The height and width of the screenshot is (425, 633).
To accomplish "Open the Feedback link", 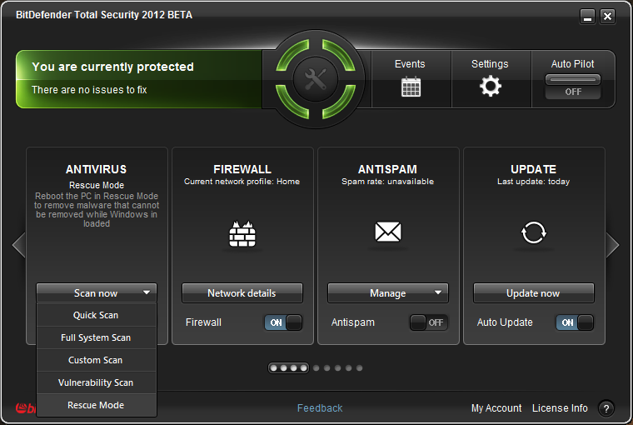I will [320, 408].
